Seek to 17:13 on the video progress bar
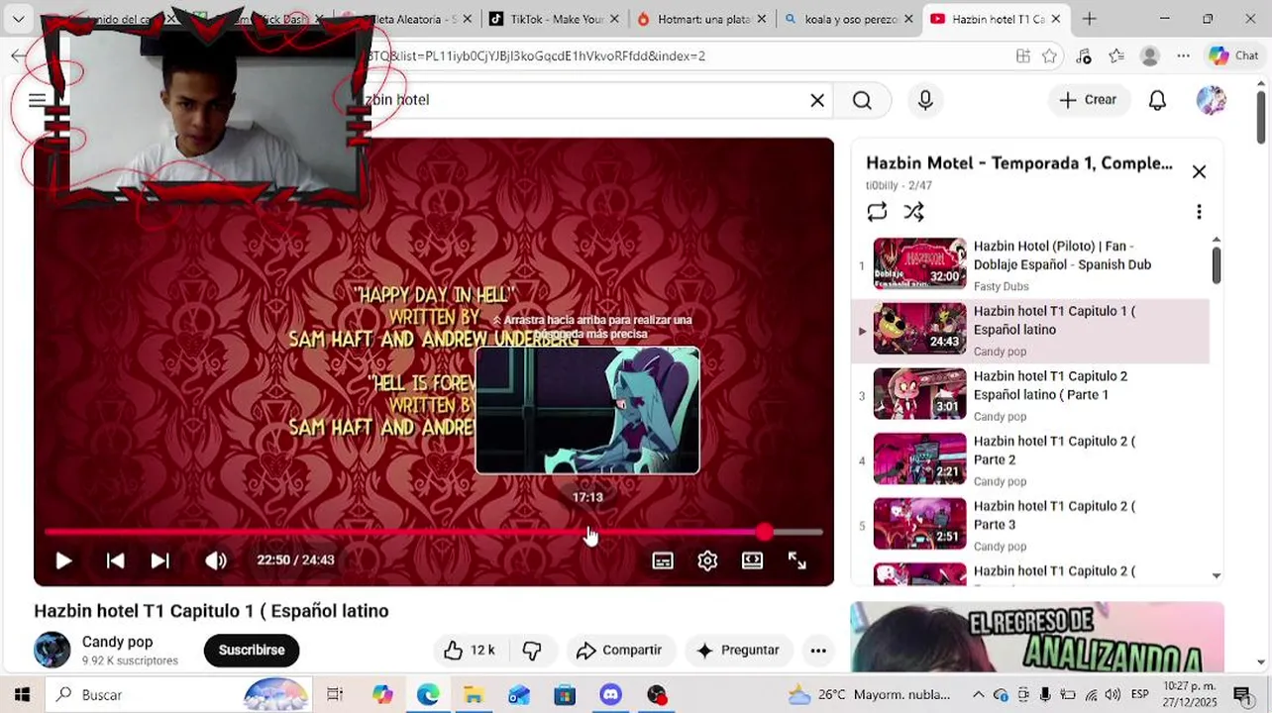 pyautogui.click(x=587, y=533)
